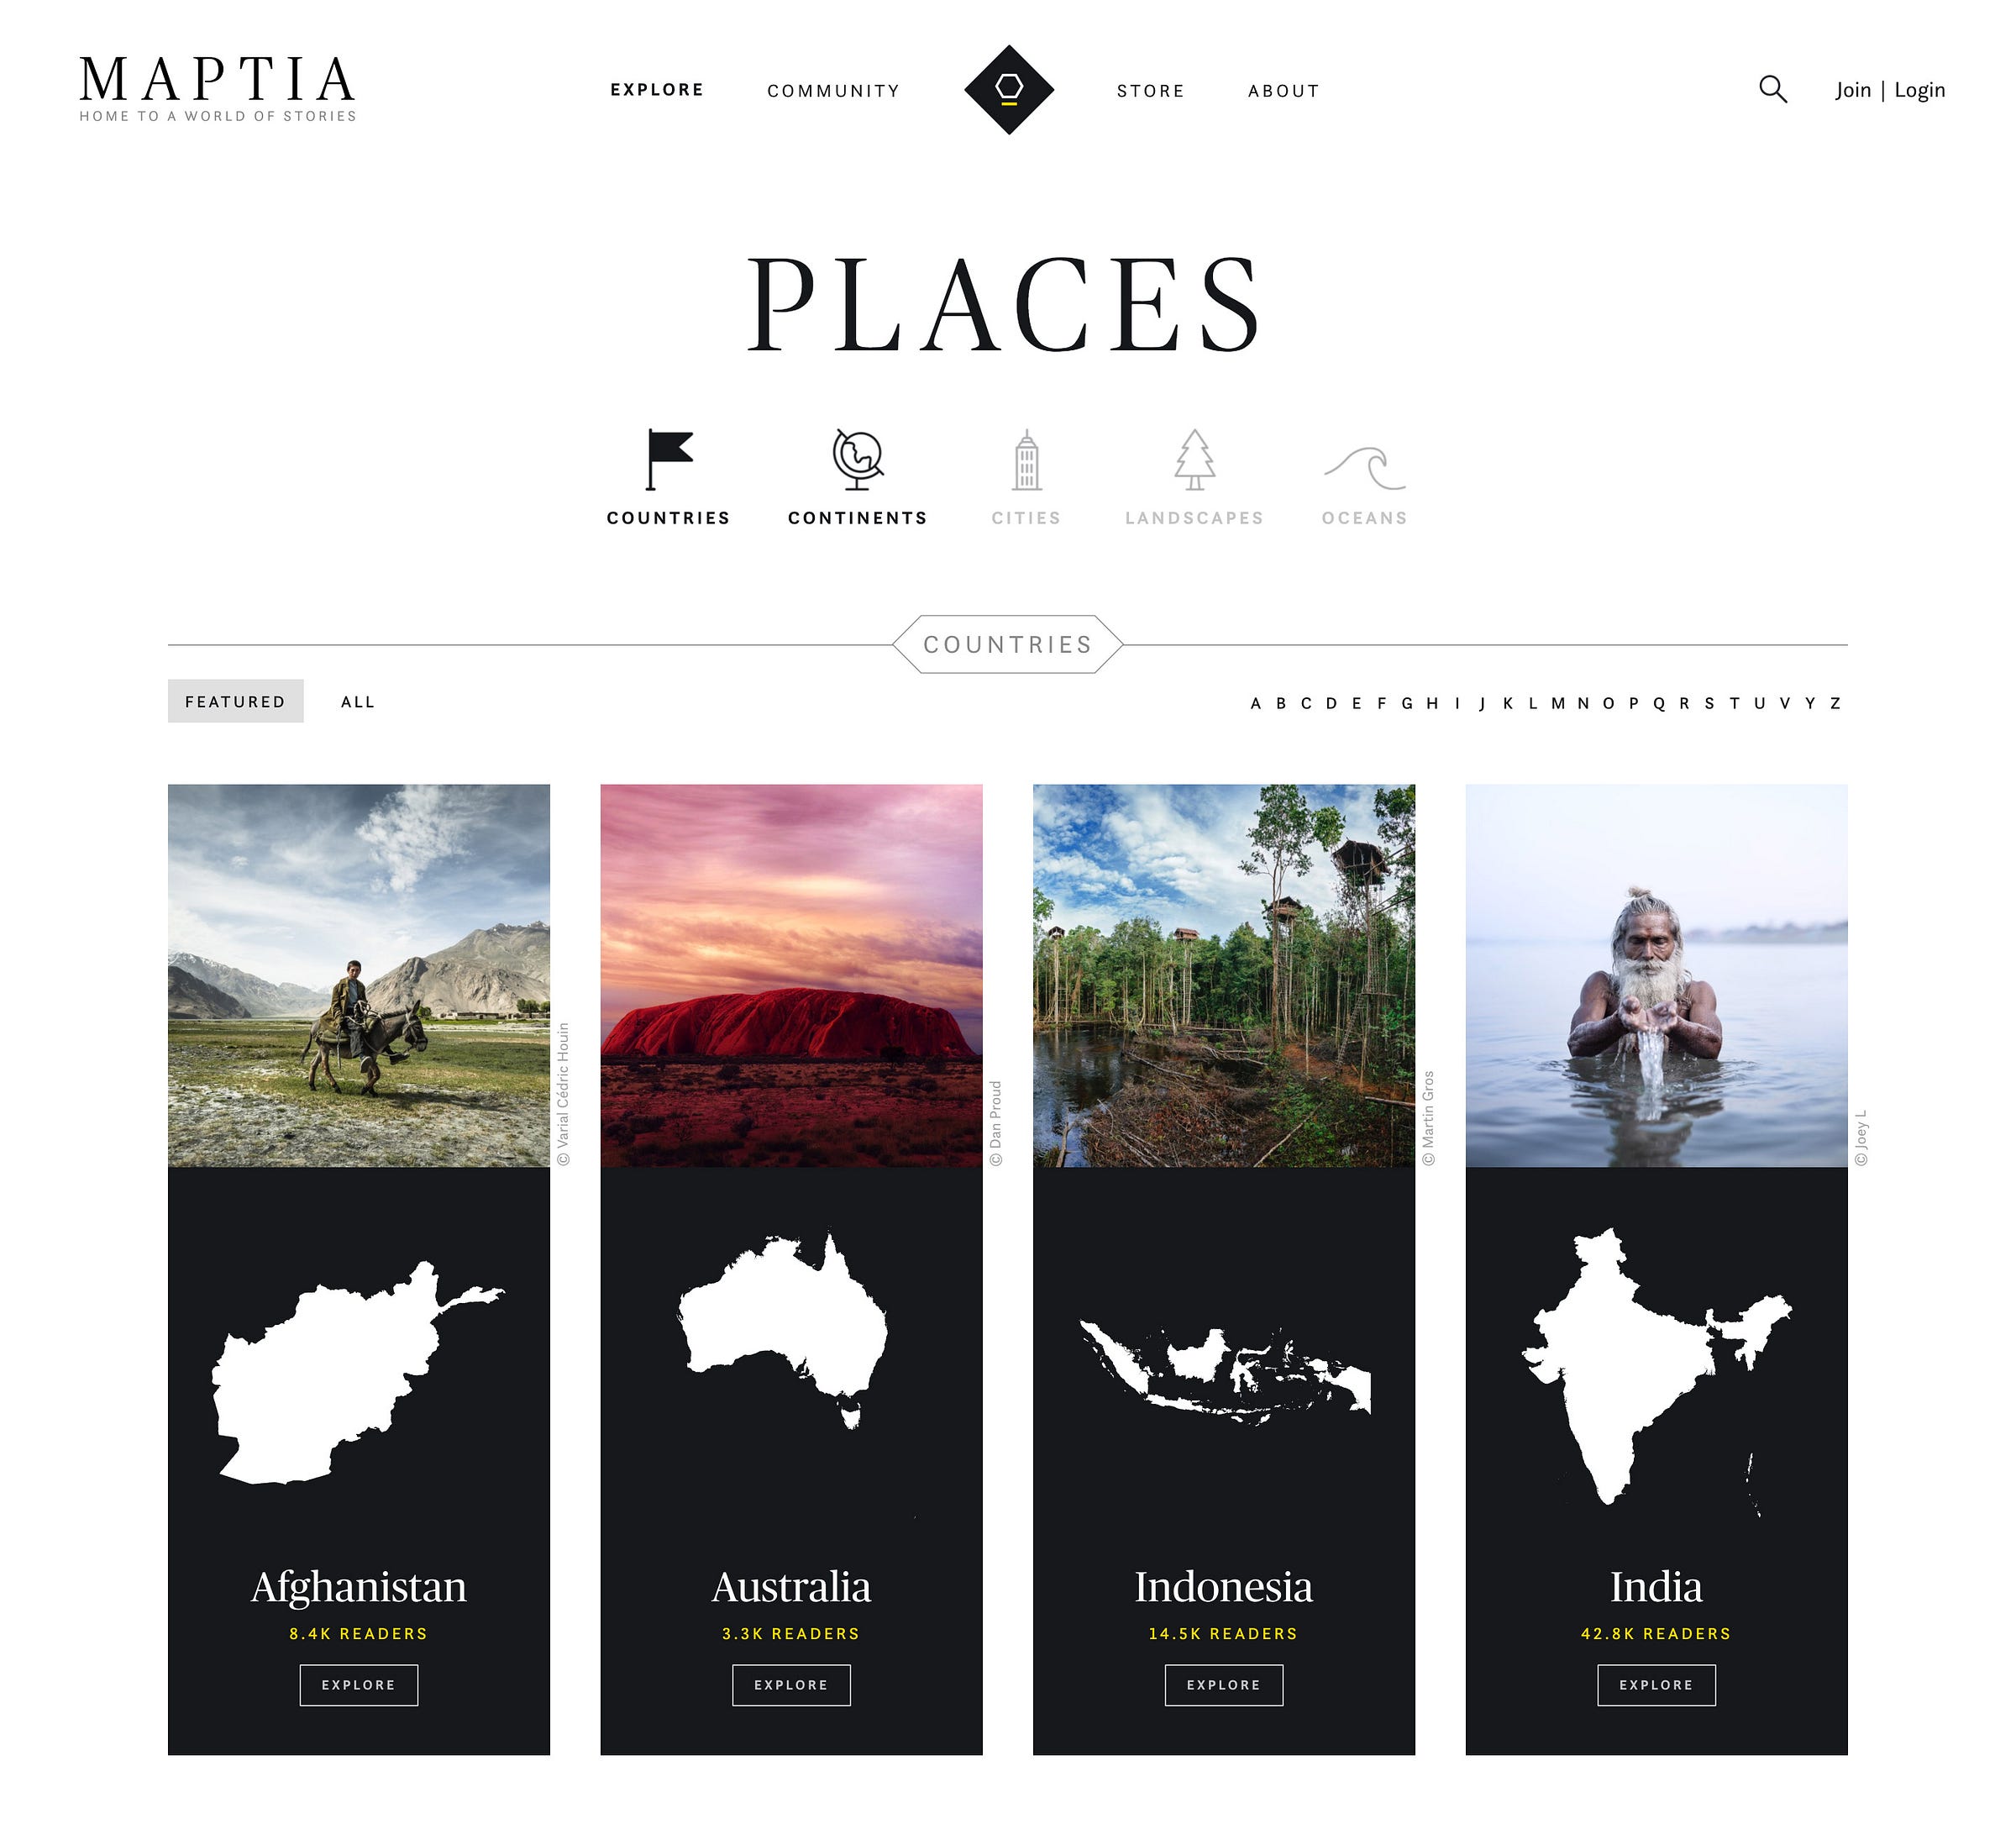This screenshot has height=1834, width=2016.
Task: Open the Uluru photo thumbnail
Action: click(791, 975)
